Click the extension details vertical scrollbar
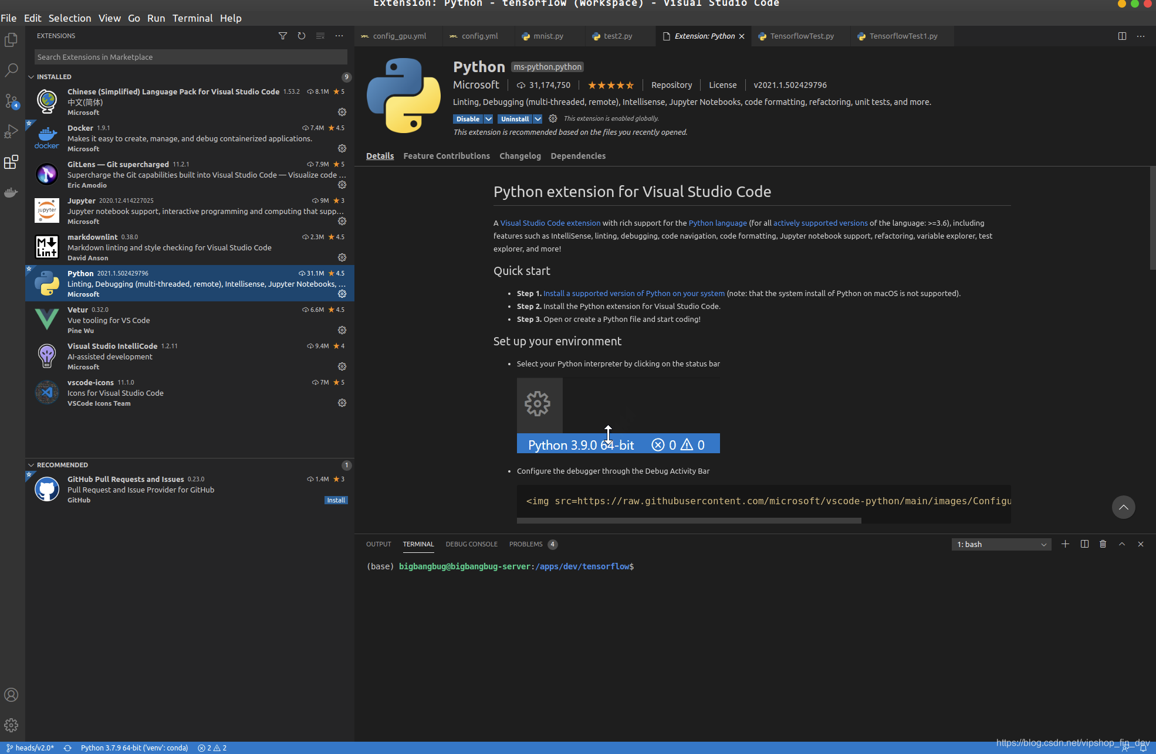This screenshot has height=754, width=1156. click(x=1152, y=217)
